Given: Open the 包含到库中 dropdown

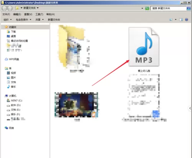Looking at the screenshot, I should click(23, 20).
